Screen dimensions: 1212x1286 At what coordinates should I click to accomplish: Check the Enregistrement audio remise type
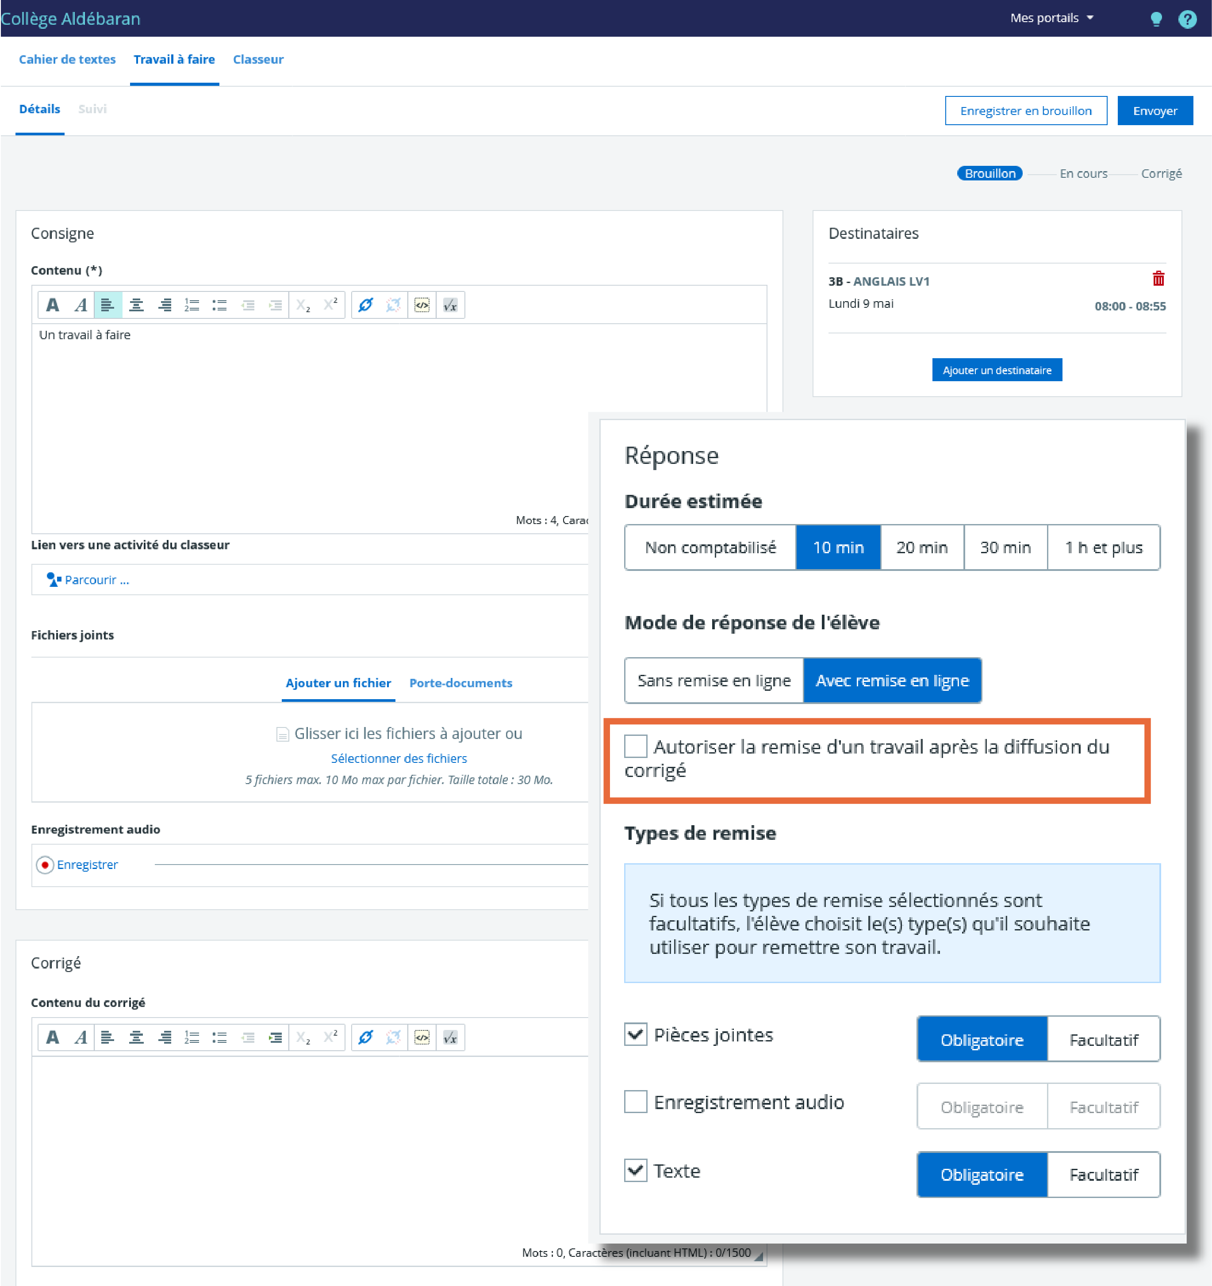coord(636,1101)
